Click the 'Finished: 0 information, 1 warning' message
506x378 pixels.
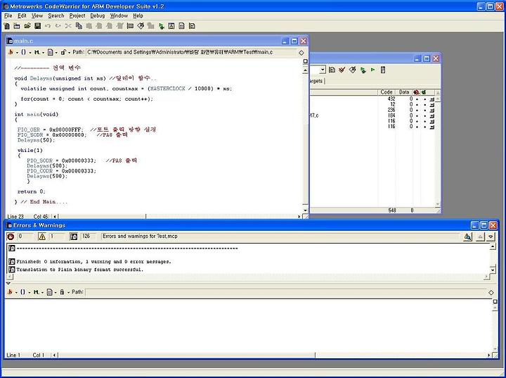pos(93,262)
